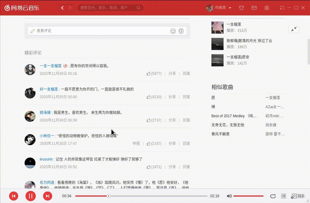The width and height of the screenshot is (310, 203).
Task: Share the comment by 顾海捷
Action: pyautogui.click(x=172, y=120)
